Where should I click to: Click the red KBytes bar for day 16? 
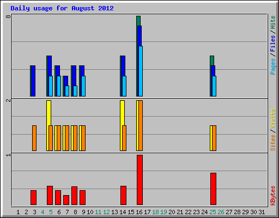point(139,180)
